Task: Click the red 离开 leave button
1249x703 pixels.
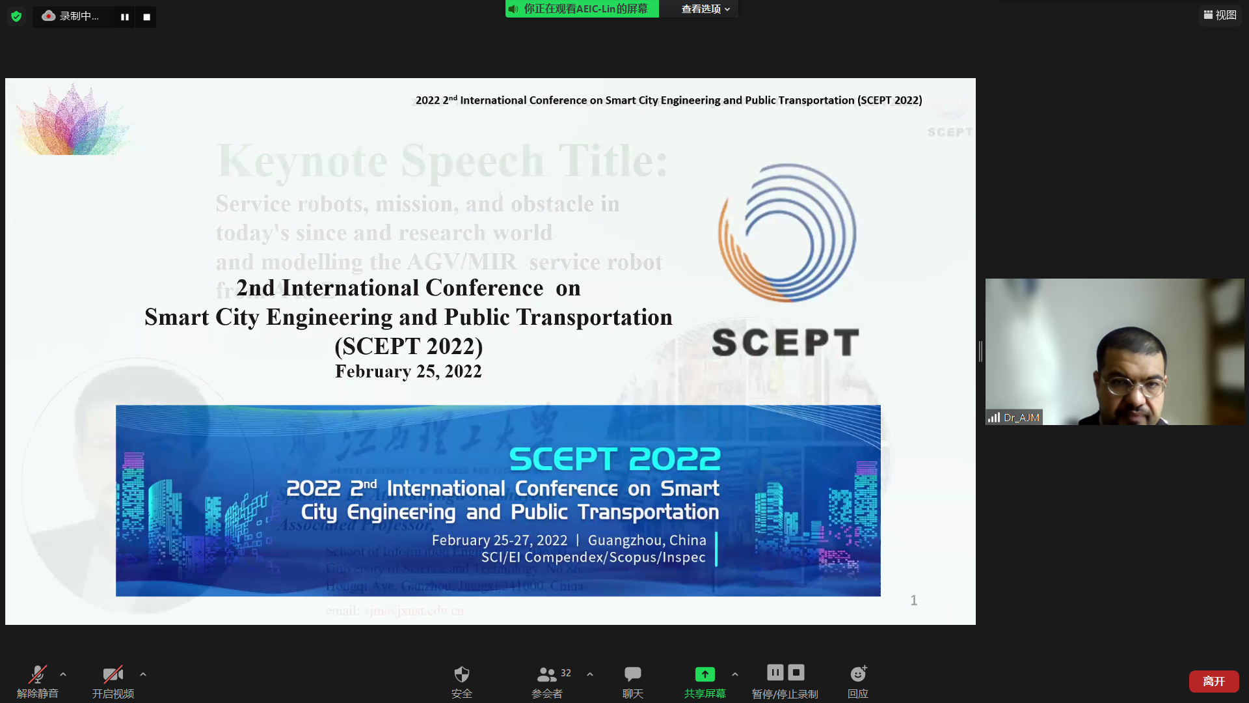Action: pyautogui.click(x=1214, y=682)
